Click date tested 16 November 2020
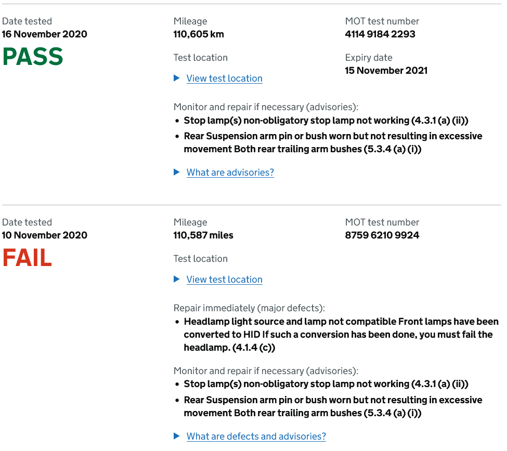Screen dimensions: 507x451 tap(45, 34)
